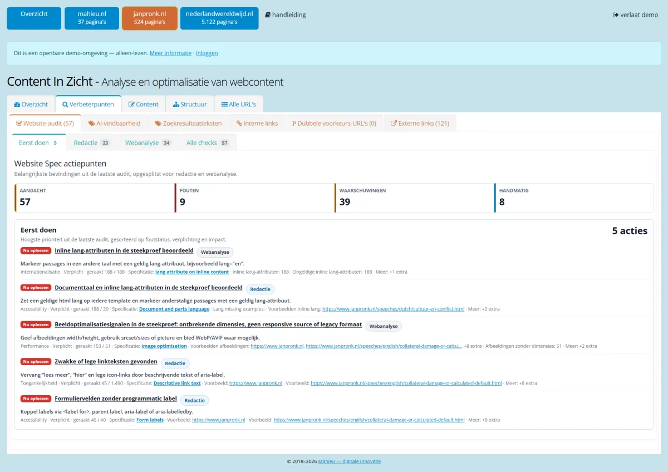
Task: Click the dashboard icon on the Overzicht tab
Action: (17, 104)
